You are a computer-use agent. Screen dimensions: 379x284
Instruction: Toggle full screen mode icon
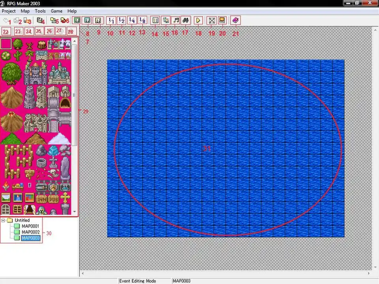coord(212,20)
